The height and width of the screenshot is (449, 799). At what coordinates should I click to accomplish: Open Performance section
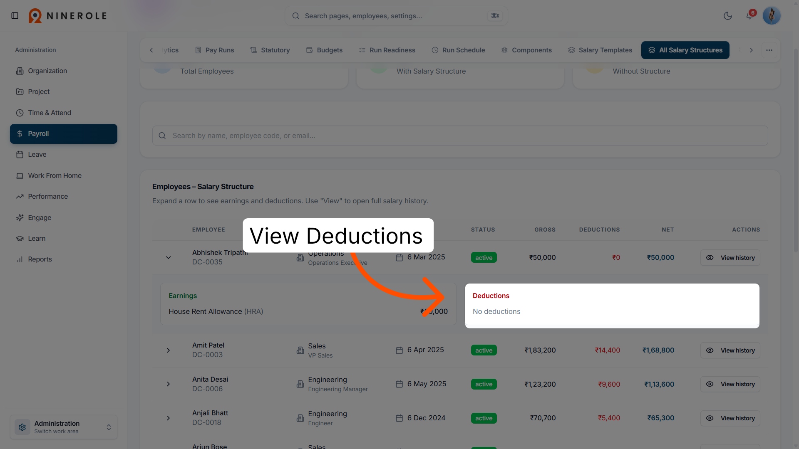coord(64,196)
